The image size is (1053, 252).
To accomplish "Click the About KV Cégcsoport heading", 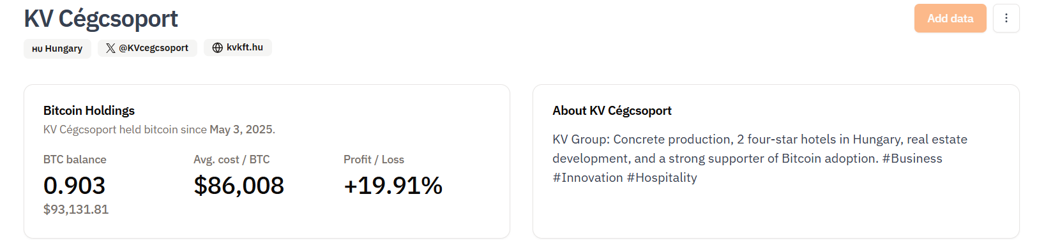I will (x=612, y=110).
